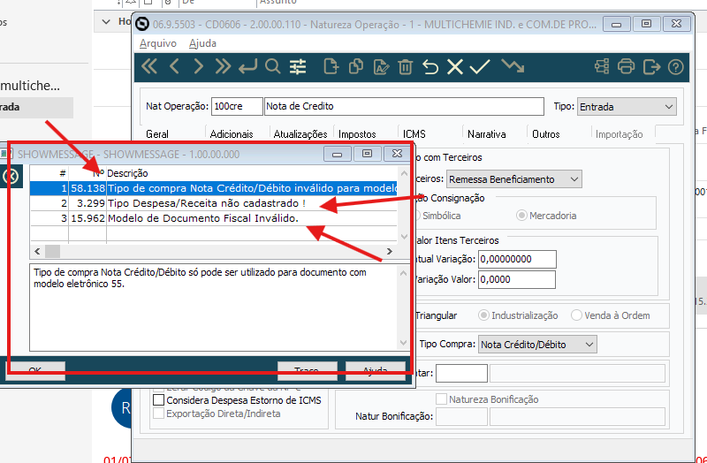Delete record trash icon
Image resolution: width=707 pixels, height=463 pixels.
tap(406, 67)
